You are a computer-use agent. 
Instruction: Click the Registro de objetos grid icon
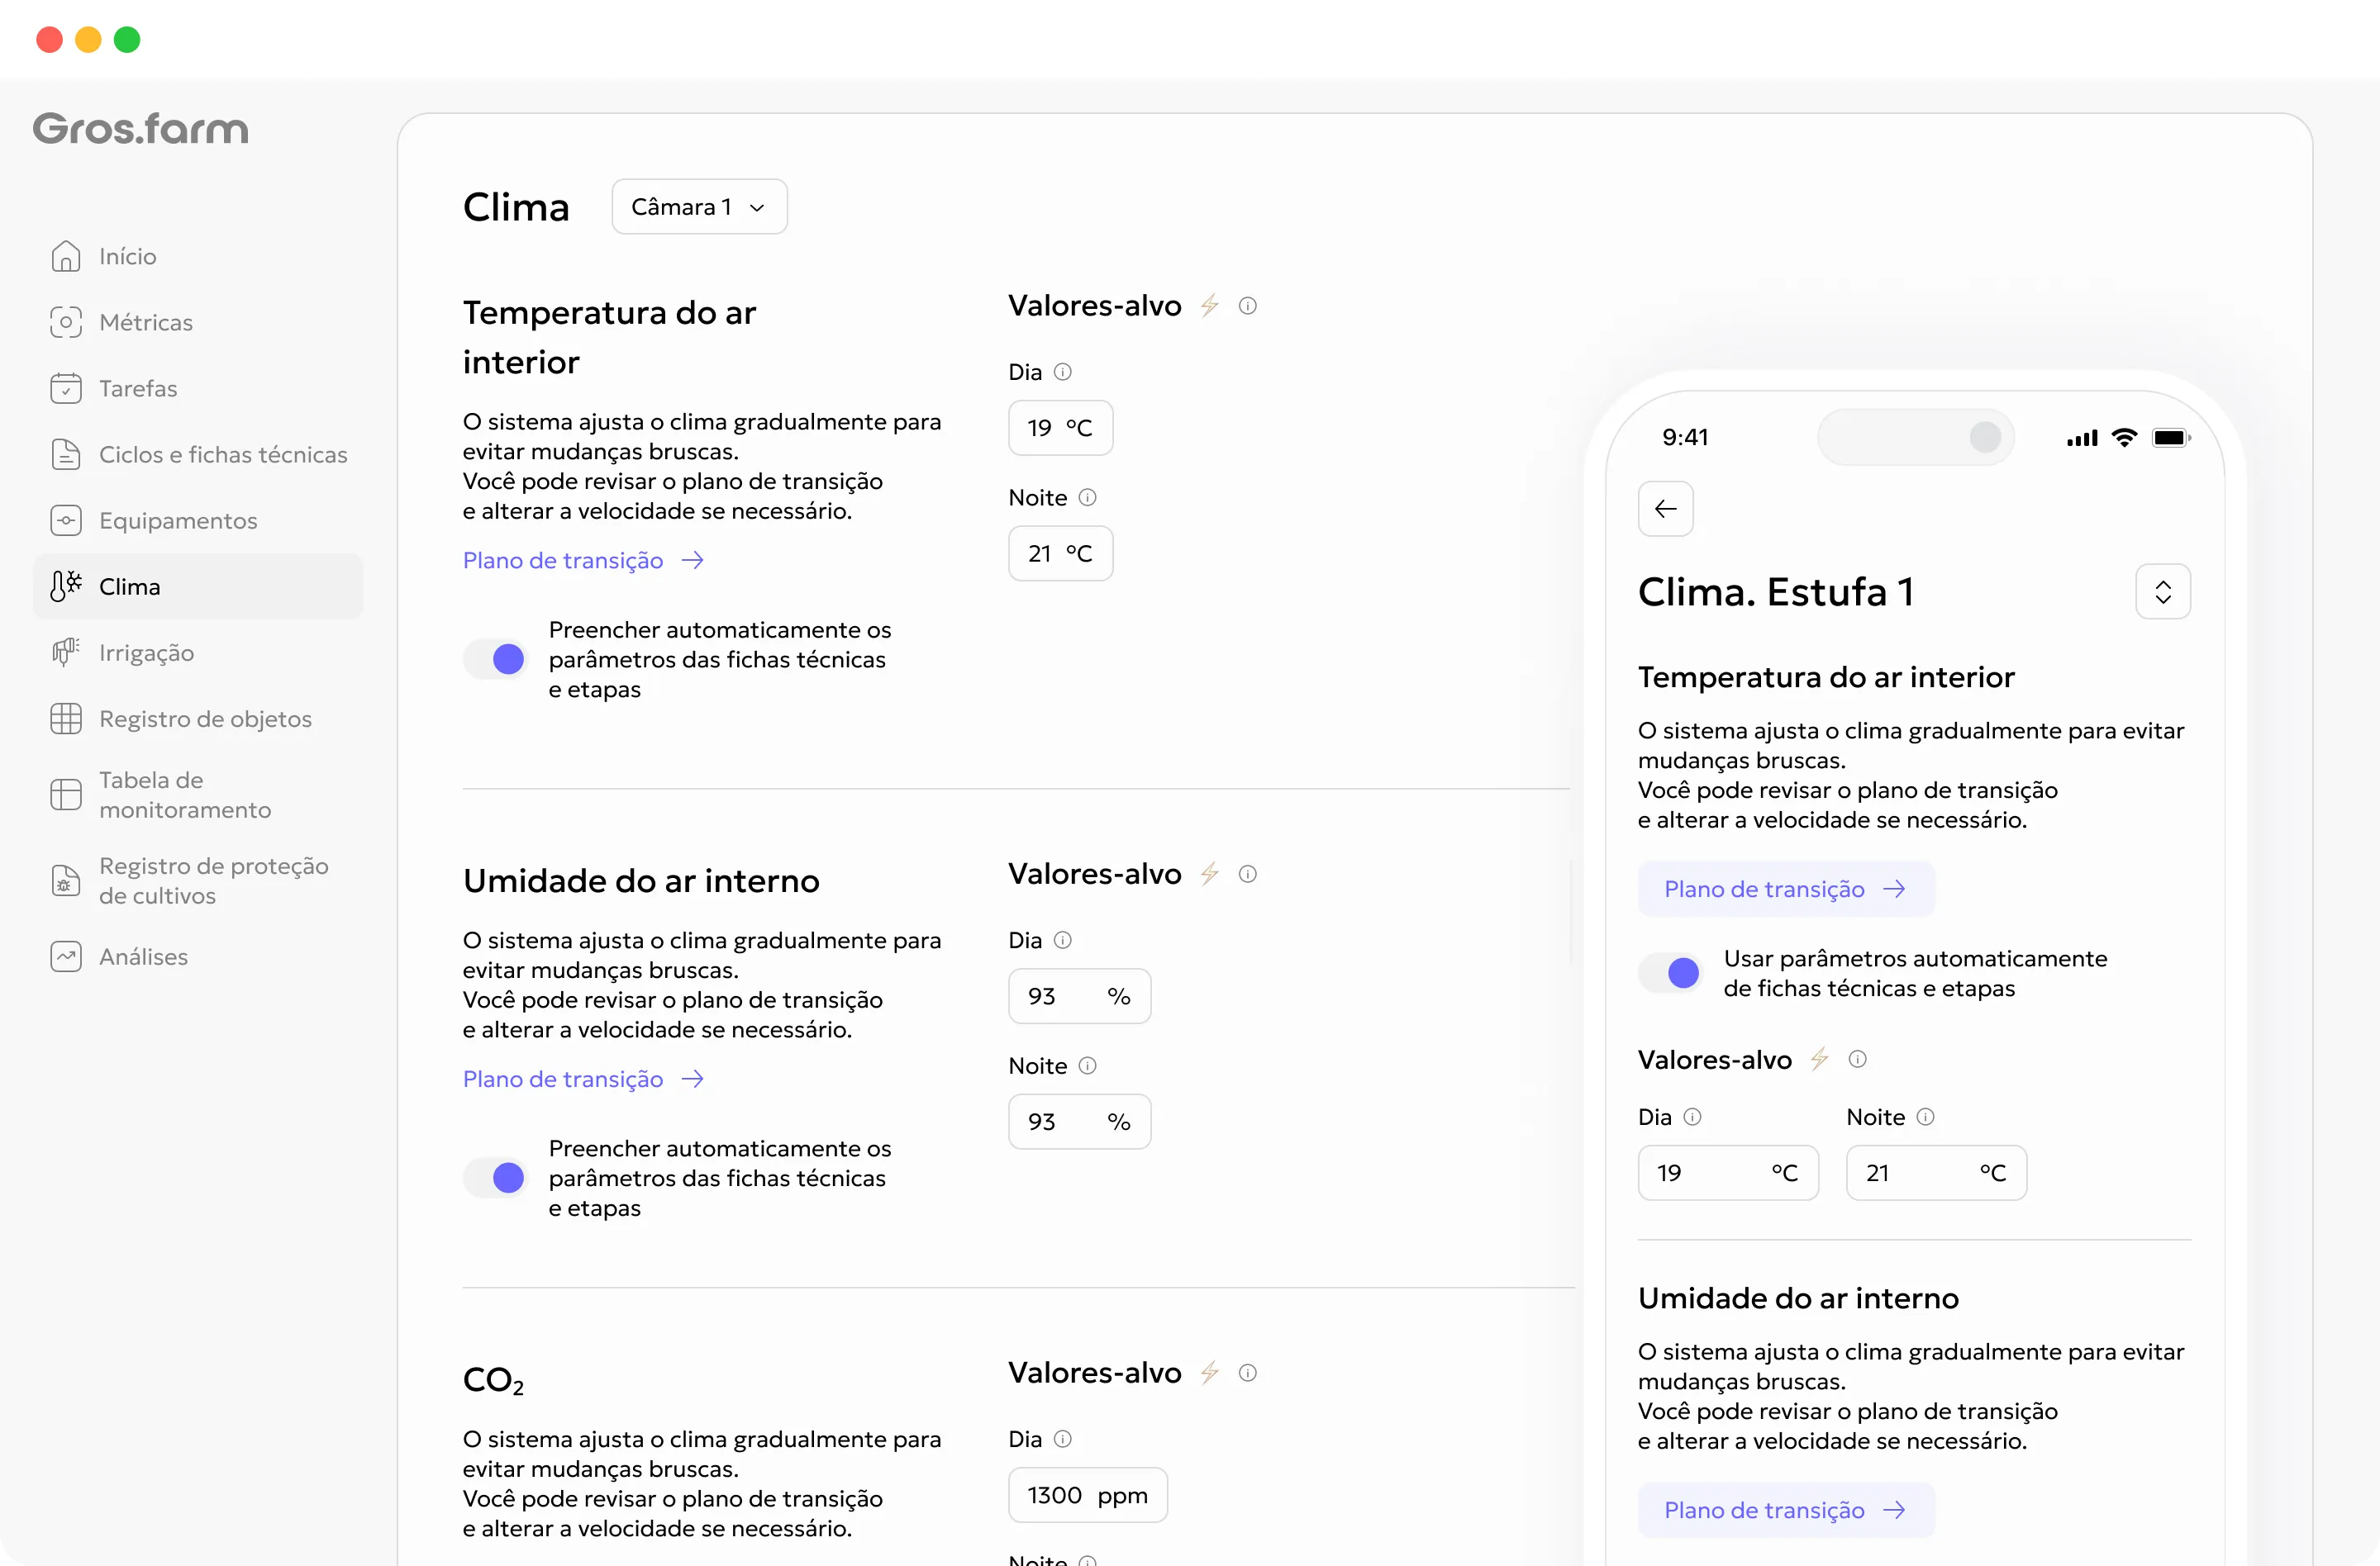66,719
